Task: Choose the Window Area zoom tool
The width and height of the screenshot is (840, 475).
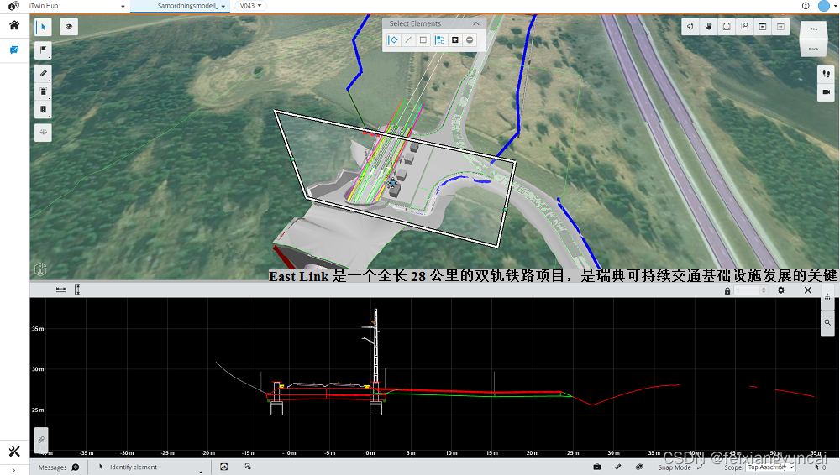Action: [x=744, y=27]
